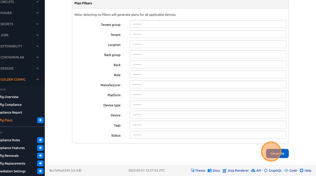Open the Jinja Renderer from the footer

click(236, 170)
